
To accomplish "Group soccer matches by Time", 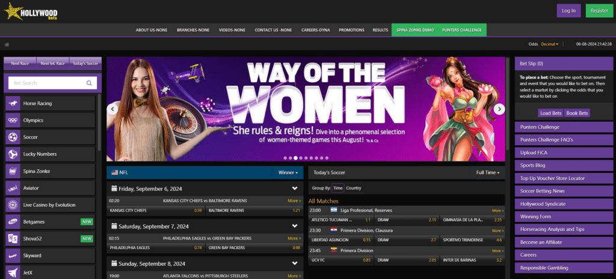I will pyautogui.click(x=338, y=188).
